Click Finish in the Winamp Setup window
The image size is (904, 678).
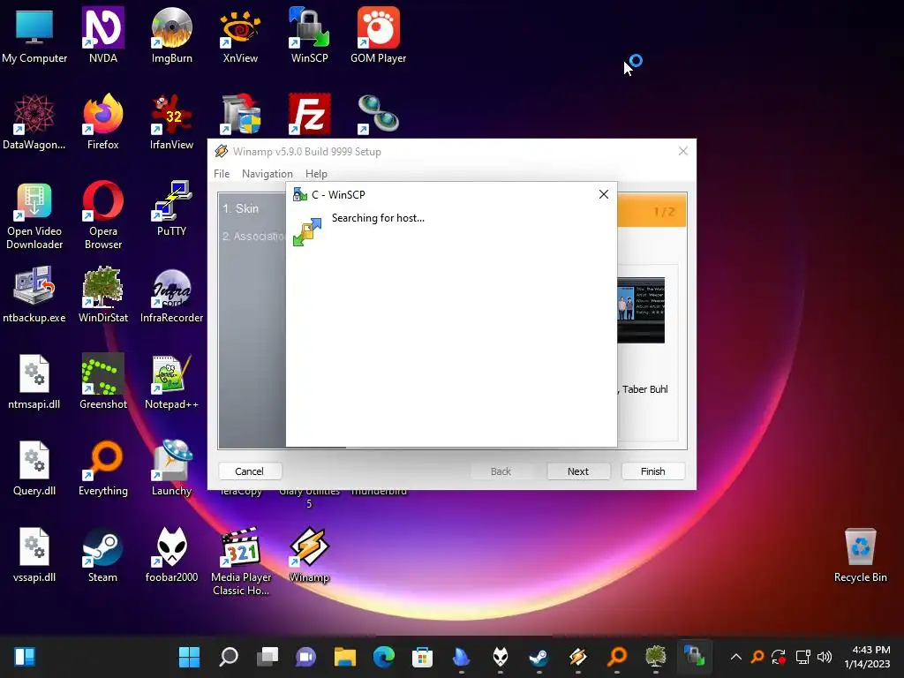pos(652,471)
